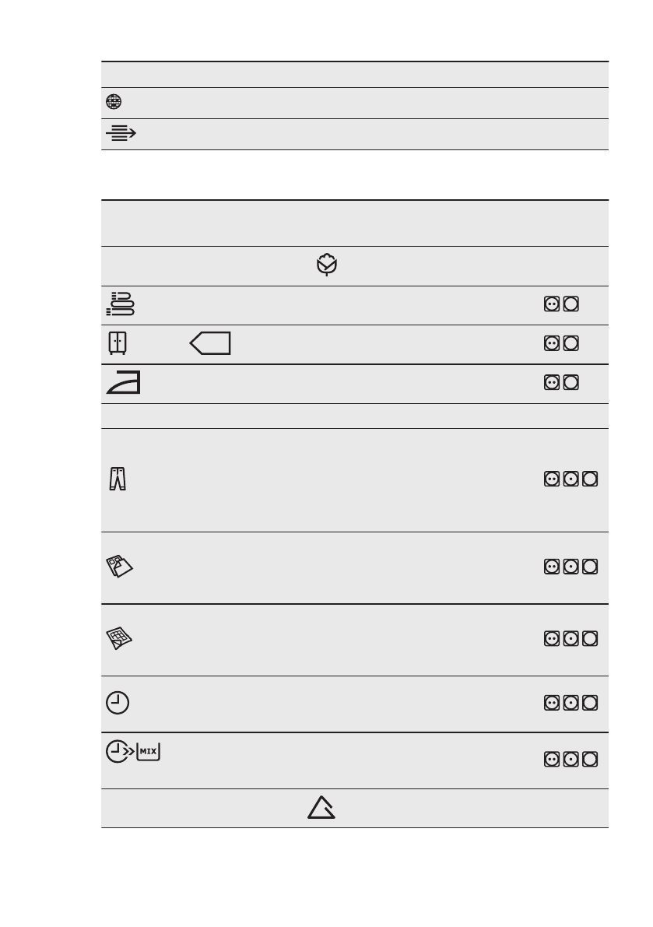The height and width of the screenshot is (927, 653).
Task: Click the empty-circle dryer symbol in the extra dry row
Action: click(570, 305)
